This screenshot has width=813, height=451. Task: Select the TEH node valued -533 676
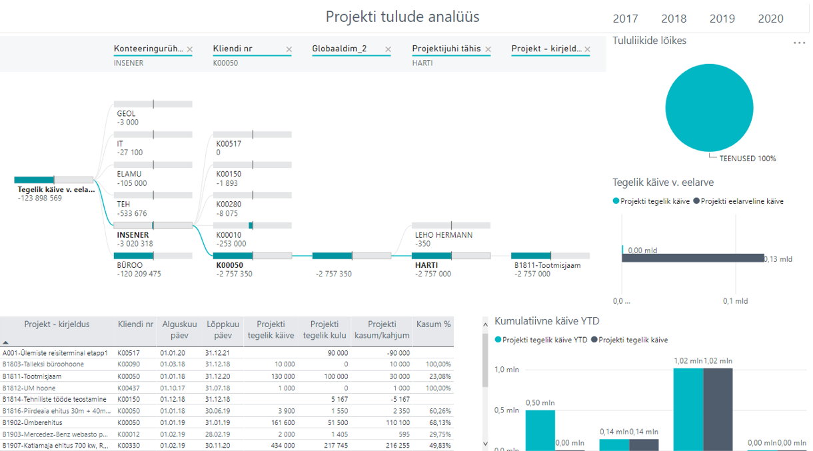tap(153, 205)
